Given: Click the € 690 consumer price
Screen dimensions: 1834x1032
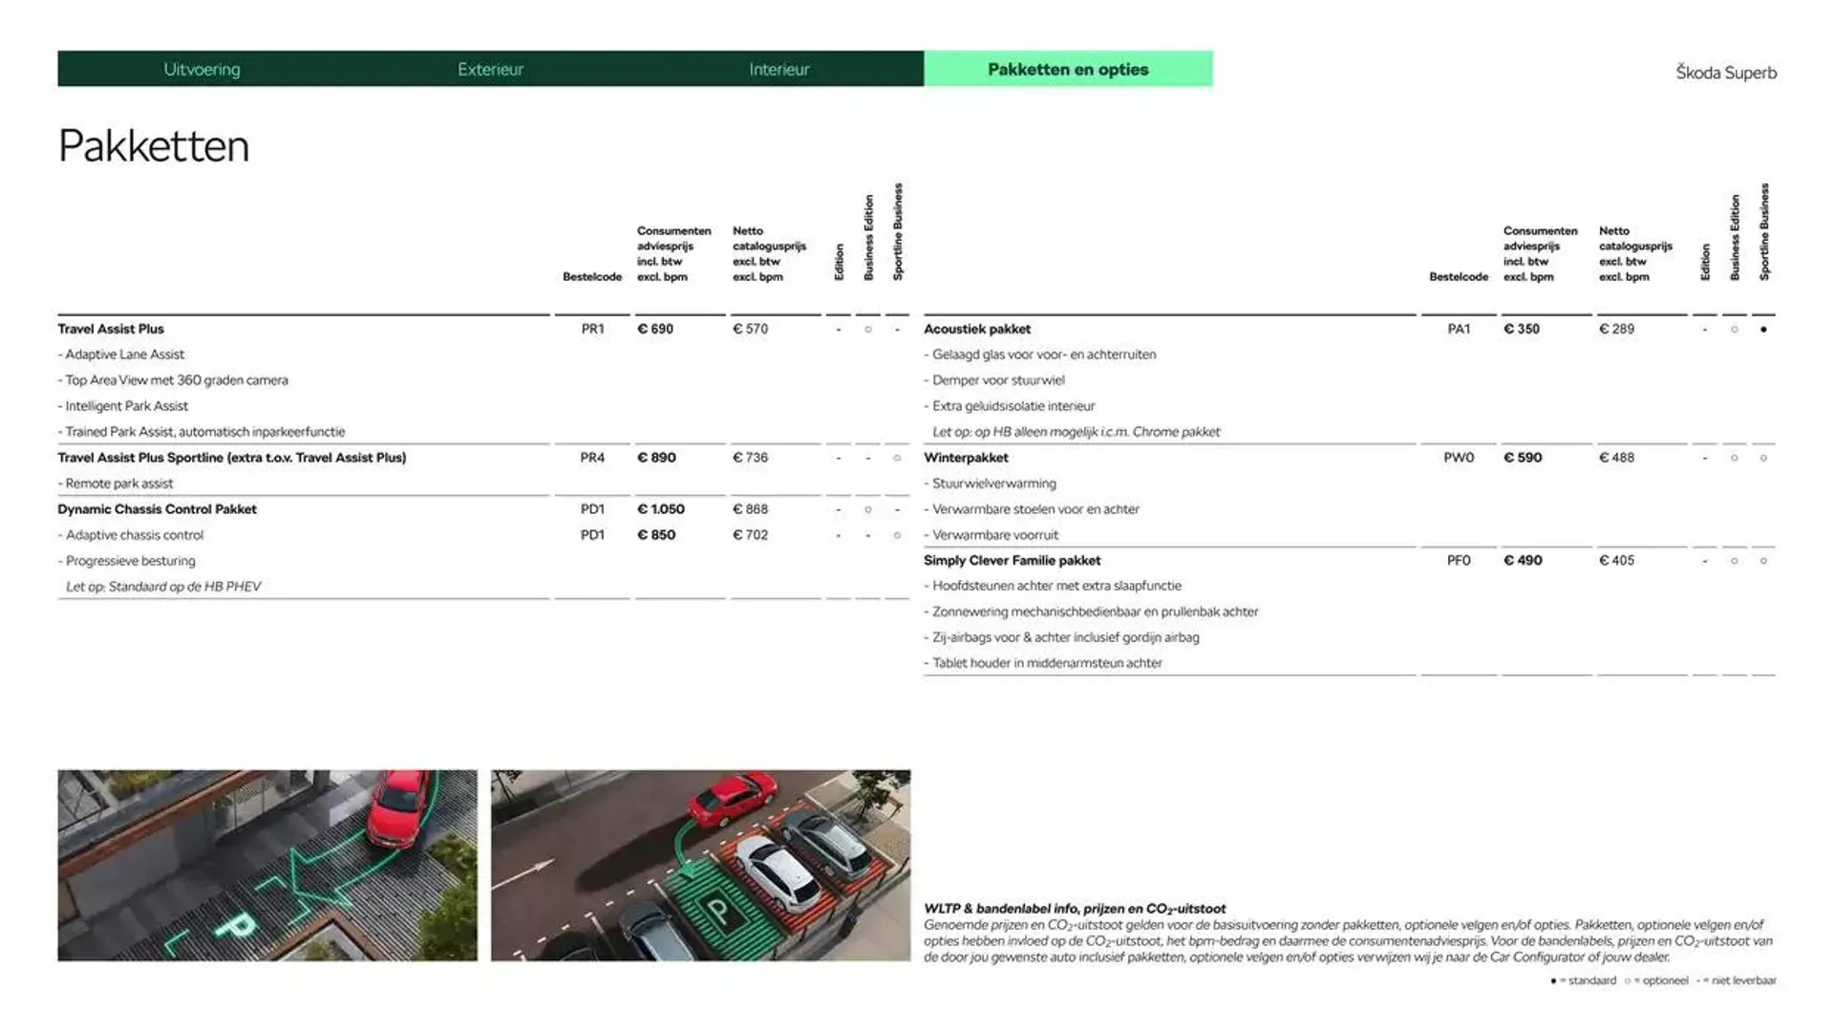Looking at the screenshot, I should click(x=655, y=329).
